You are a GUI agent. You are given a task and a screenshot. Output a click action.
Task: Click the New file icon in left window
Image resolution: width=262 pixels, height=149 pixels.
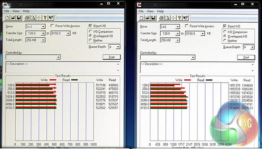(7, 18)
